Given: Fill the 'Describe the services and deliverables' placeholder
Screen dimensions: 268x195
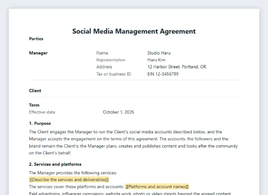Looking at the screenshot, I should click(69, 180).
